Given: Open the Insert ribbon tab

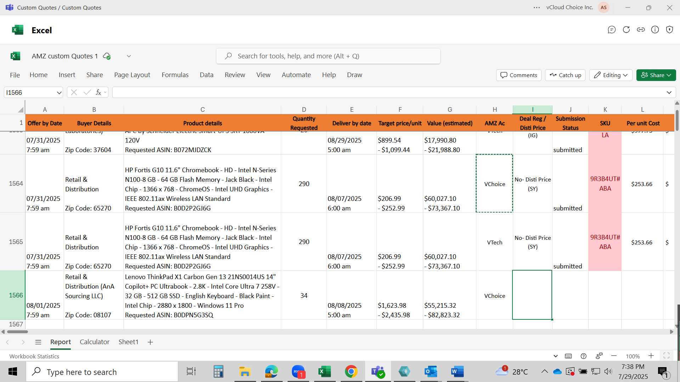Looking at the screenshot, I should point(67,75).
